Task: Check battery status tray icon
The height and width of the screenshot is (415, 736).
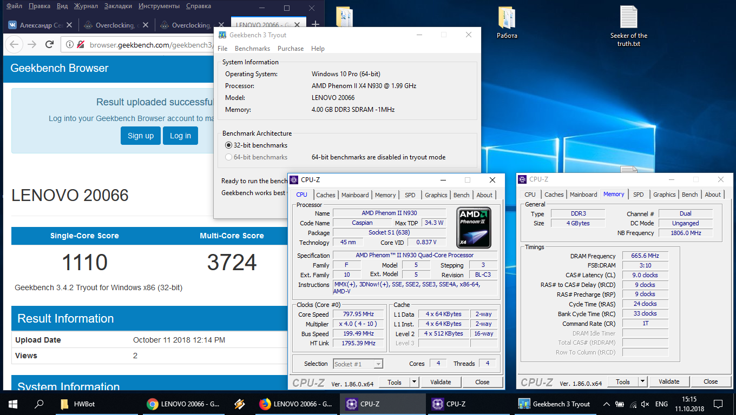Action: tap(620, 404)
